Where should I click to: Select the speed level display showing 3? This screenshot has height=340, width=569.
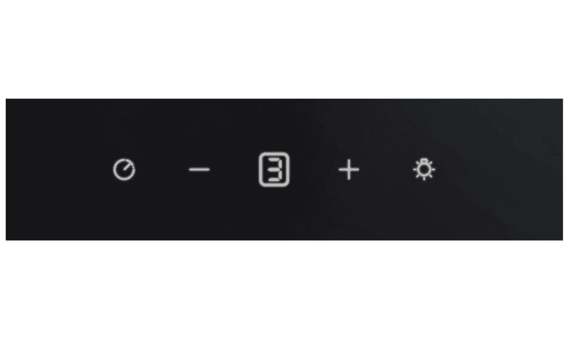point(274,169)
